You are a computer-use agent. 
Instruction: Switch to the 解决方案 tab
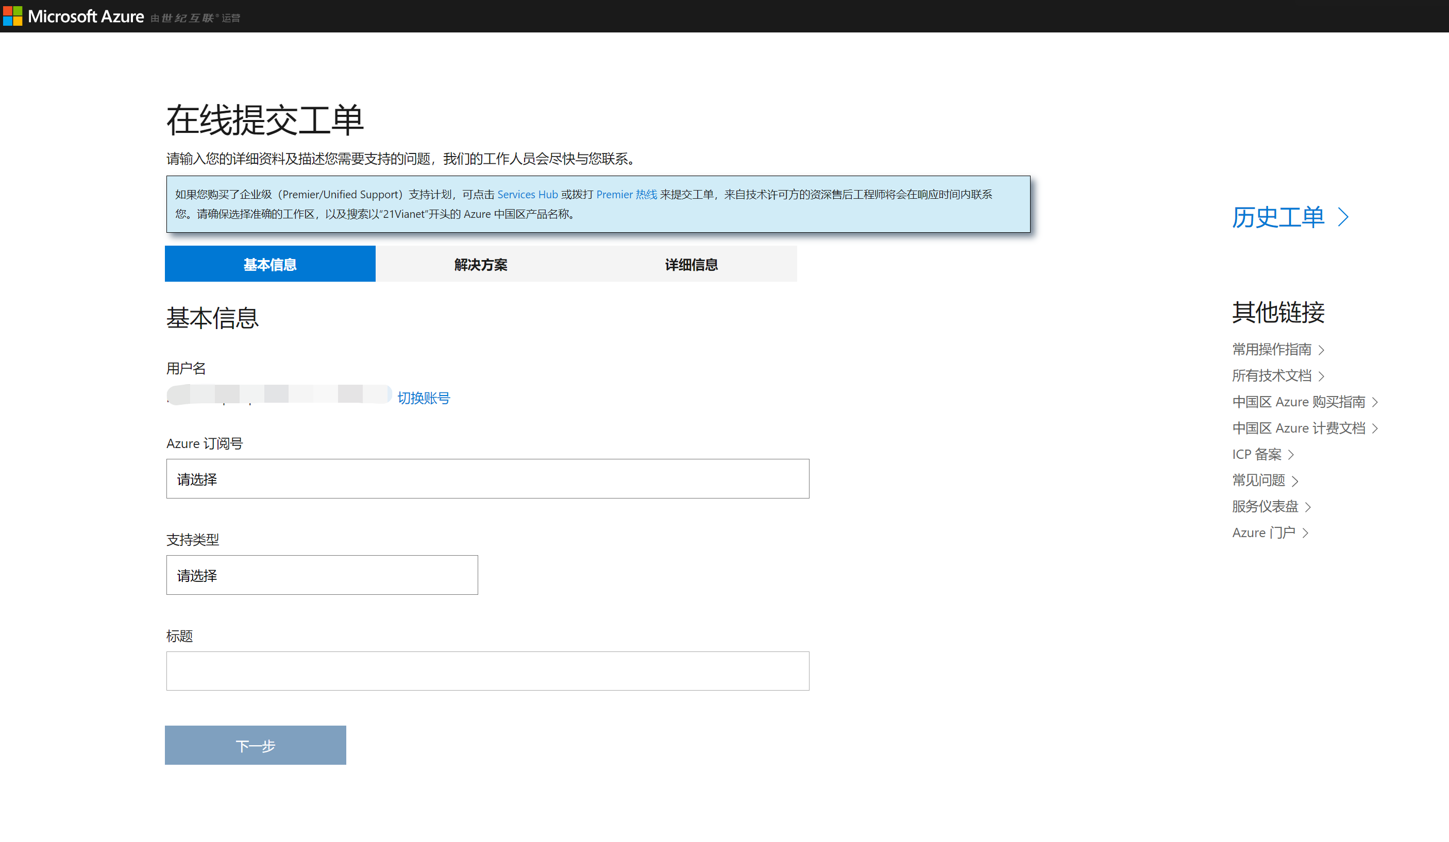(x=480, y=264)
